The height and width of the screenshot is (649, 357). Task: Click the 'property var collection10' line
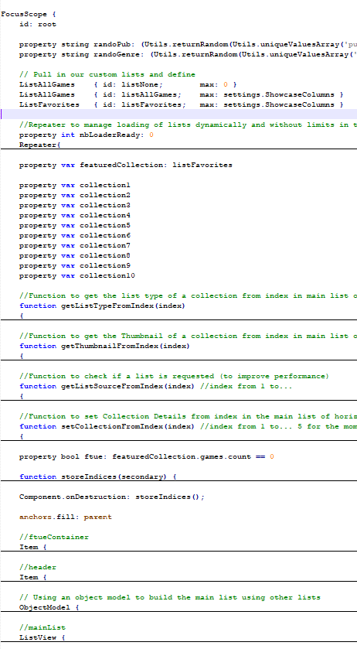point(77,275)
